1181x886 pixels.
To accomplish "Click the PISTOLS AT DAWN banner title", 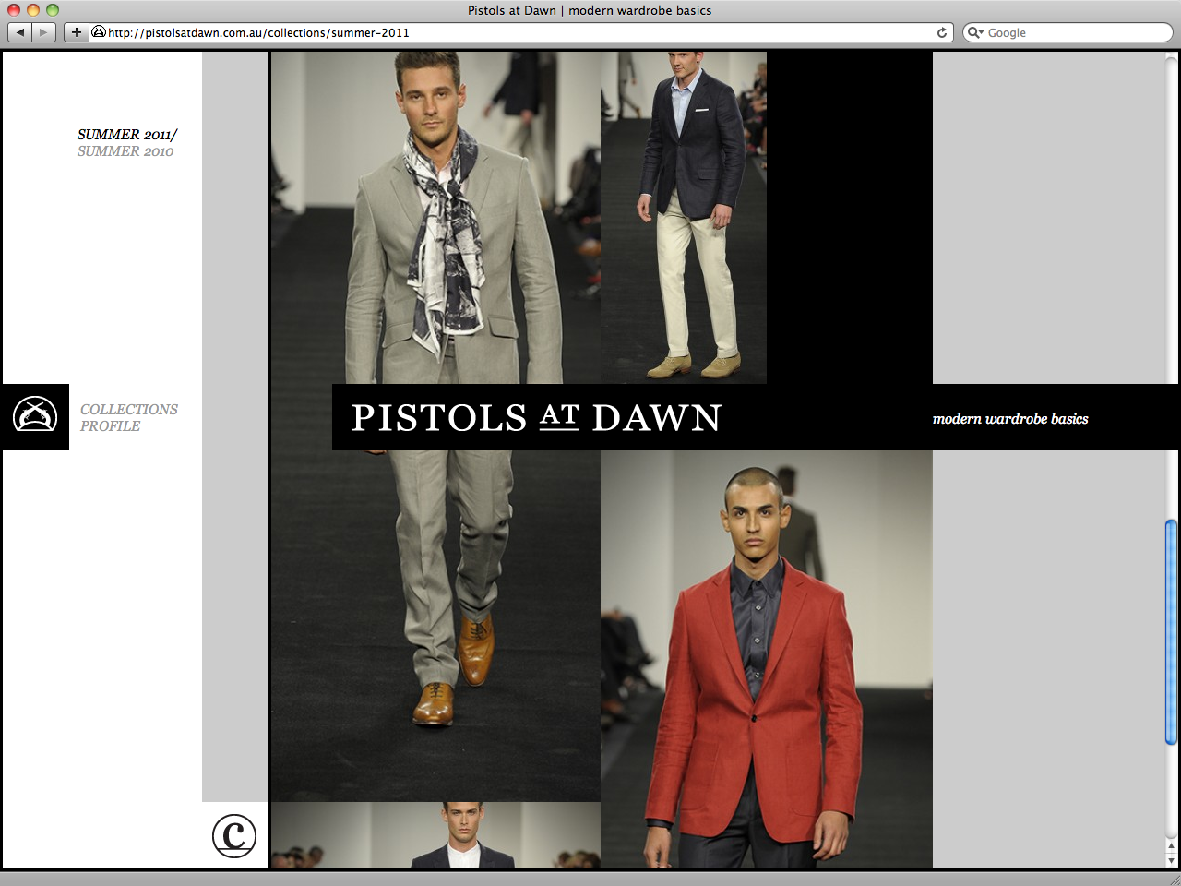I will tap(536, 417).
